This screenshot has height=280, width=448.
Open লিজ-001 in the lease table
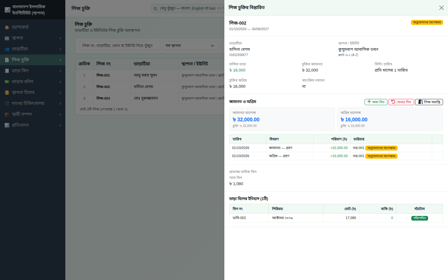click(103, 75)
